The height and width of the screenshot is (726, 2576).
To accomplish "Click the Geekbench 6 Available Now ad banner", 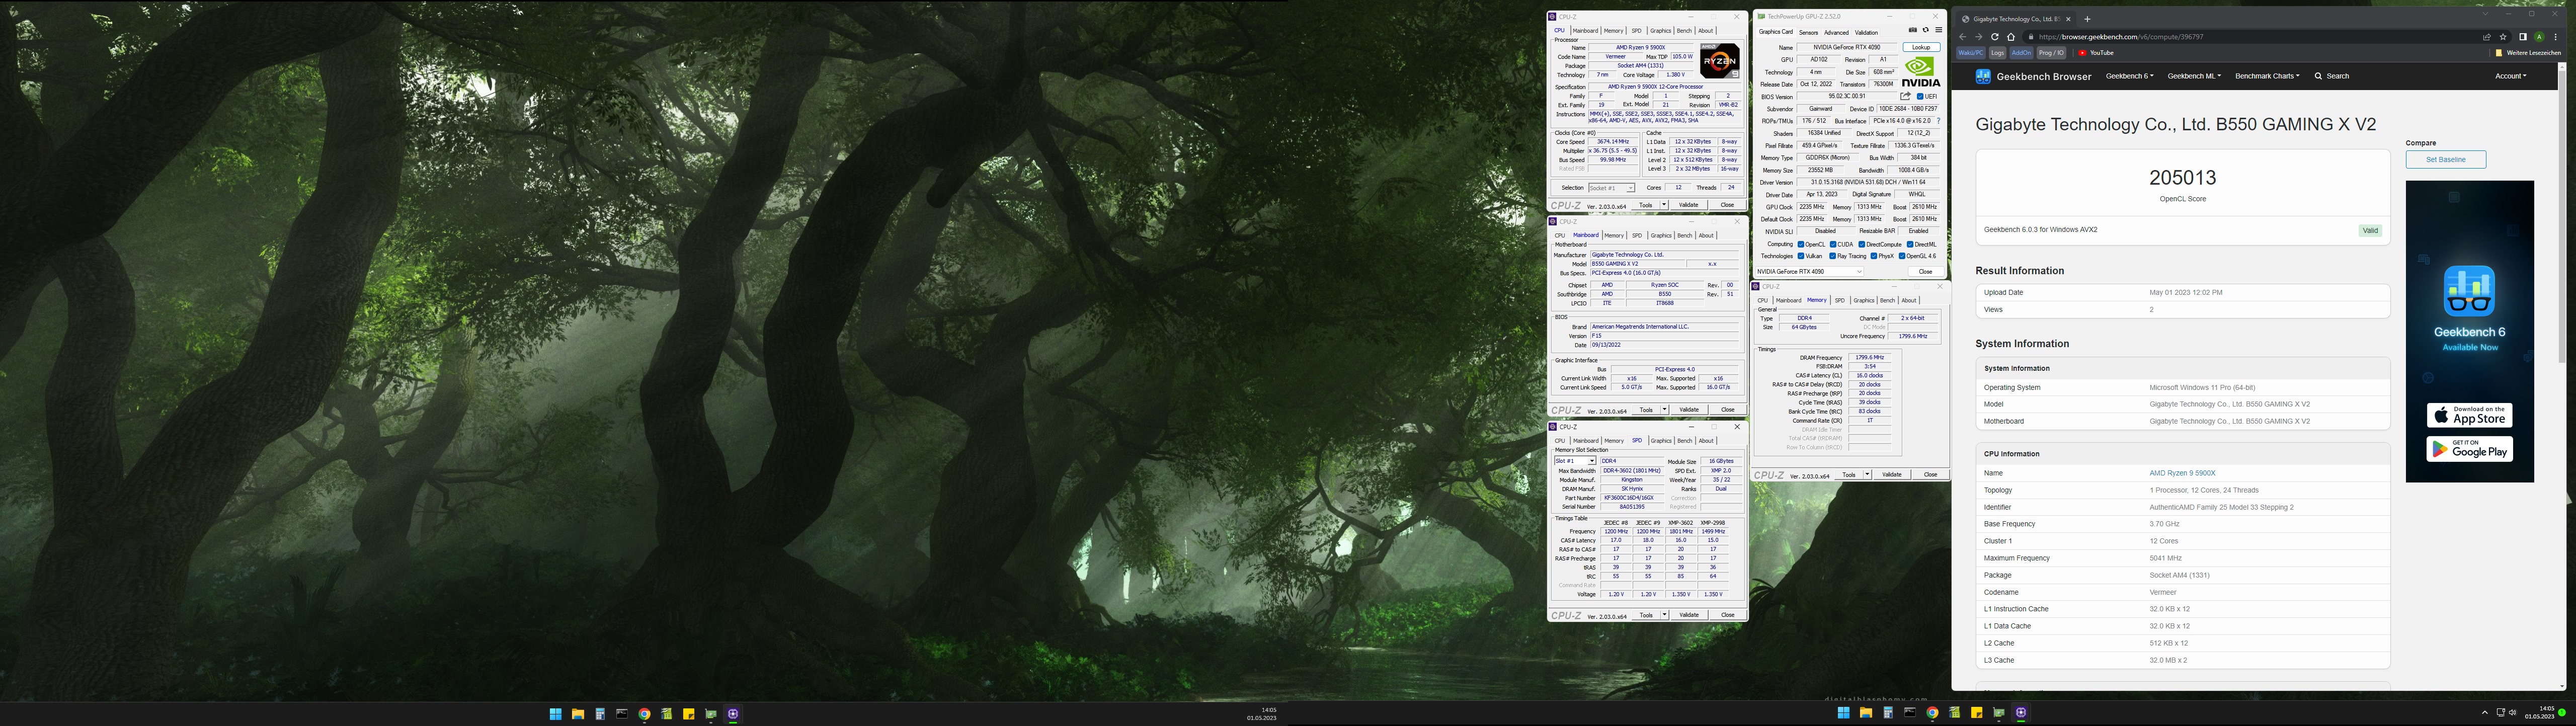I will point(2469,331).
